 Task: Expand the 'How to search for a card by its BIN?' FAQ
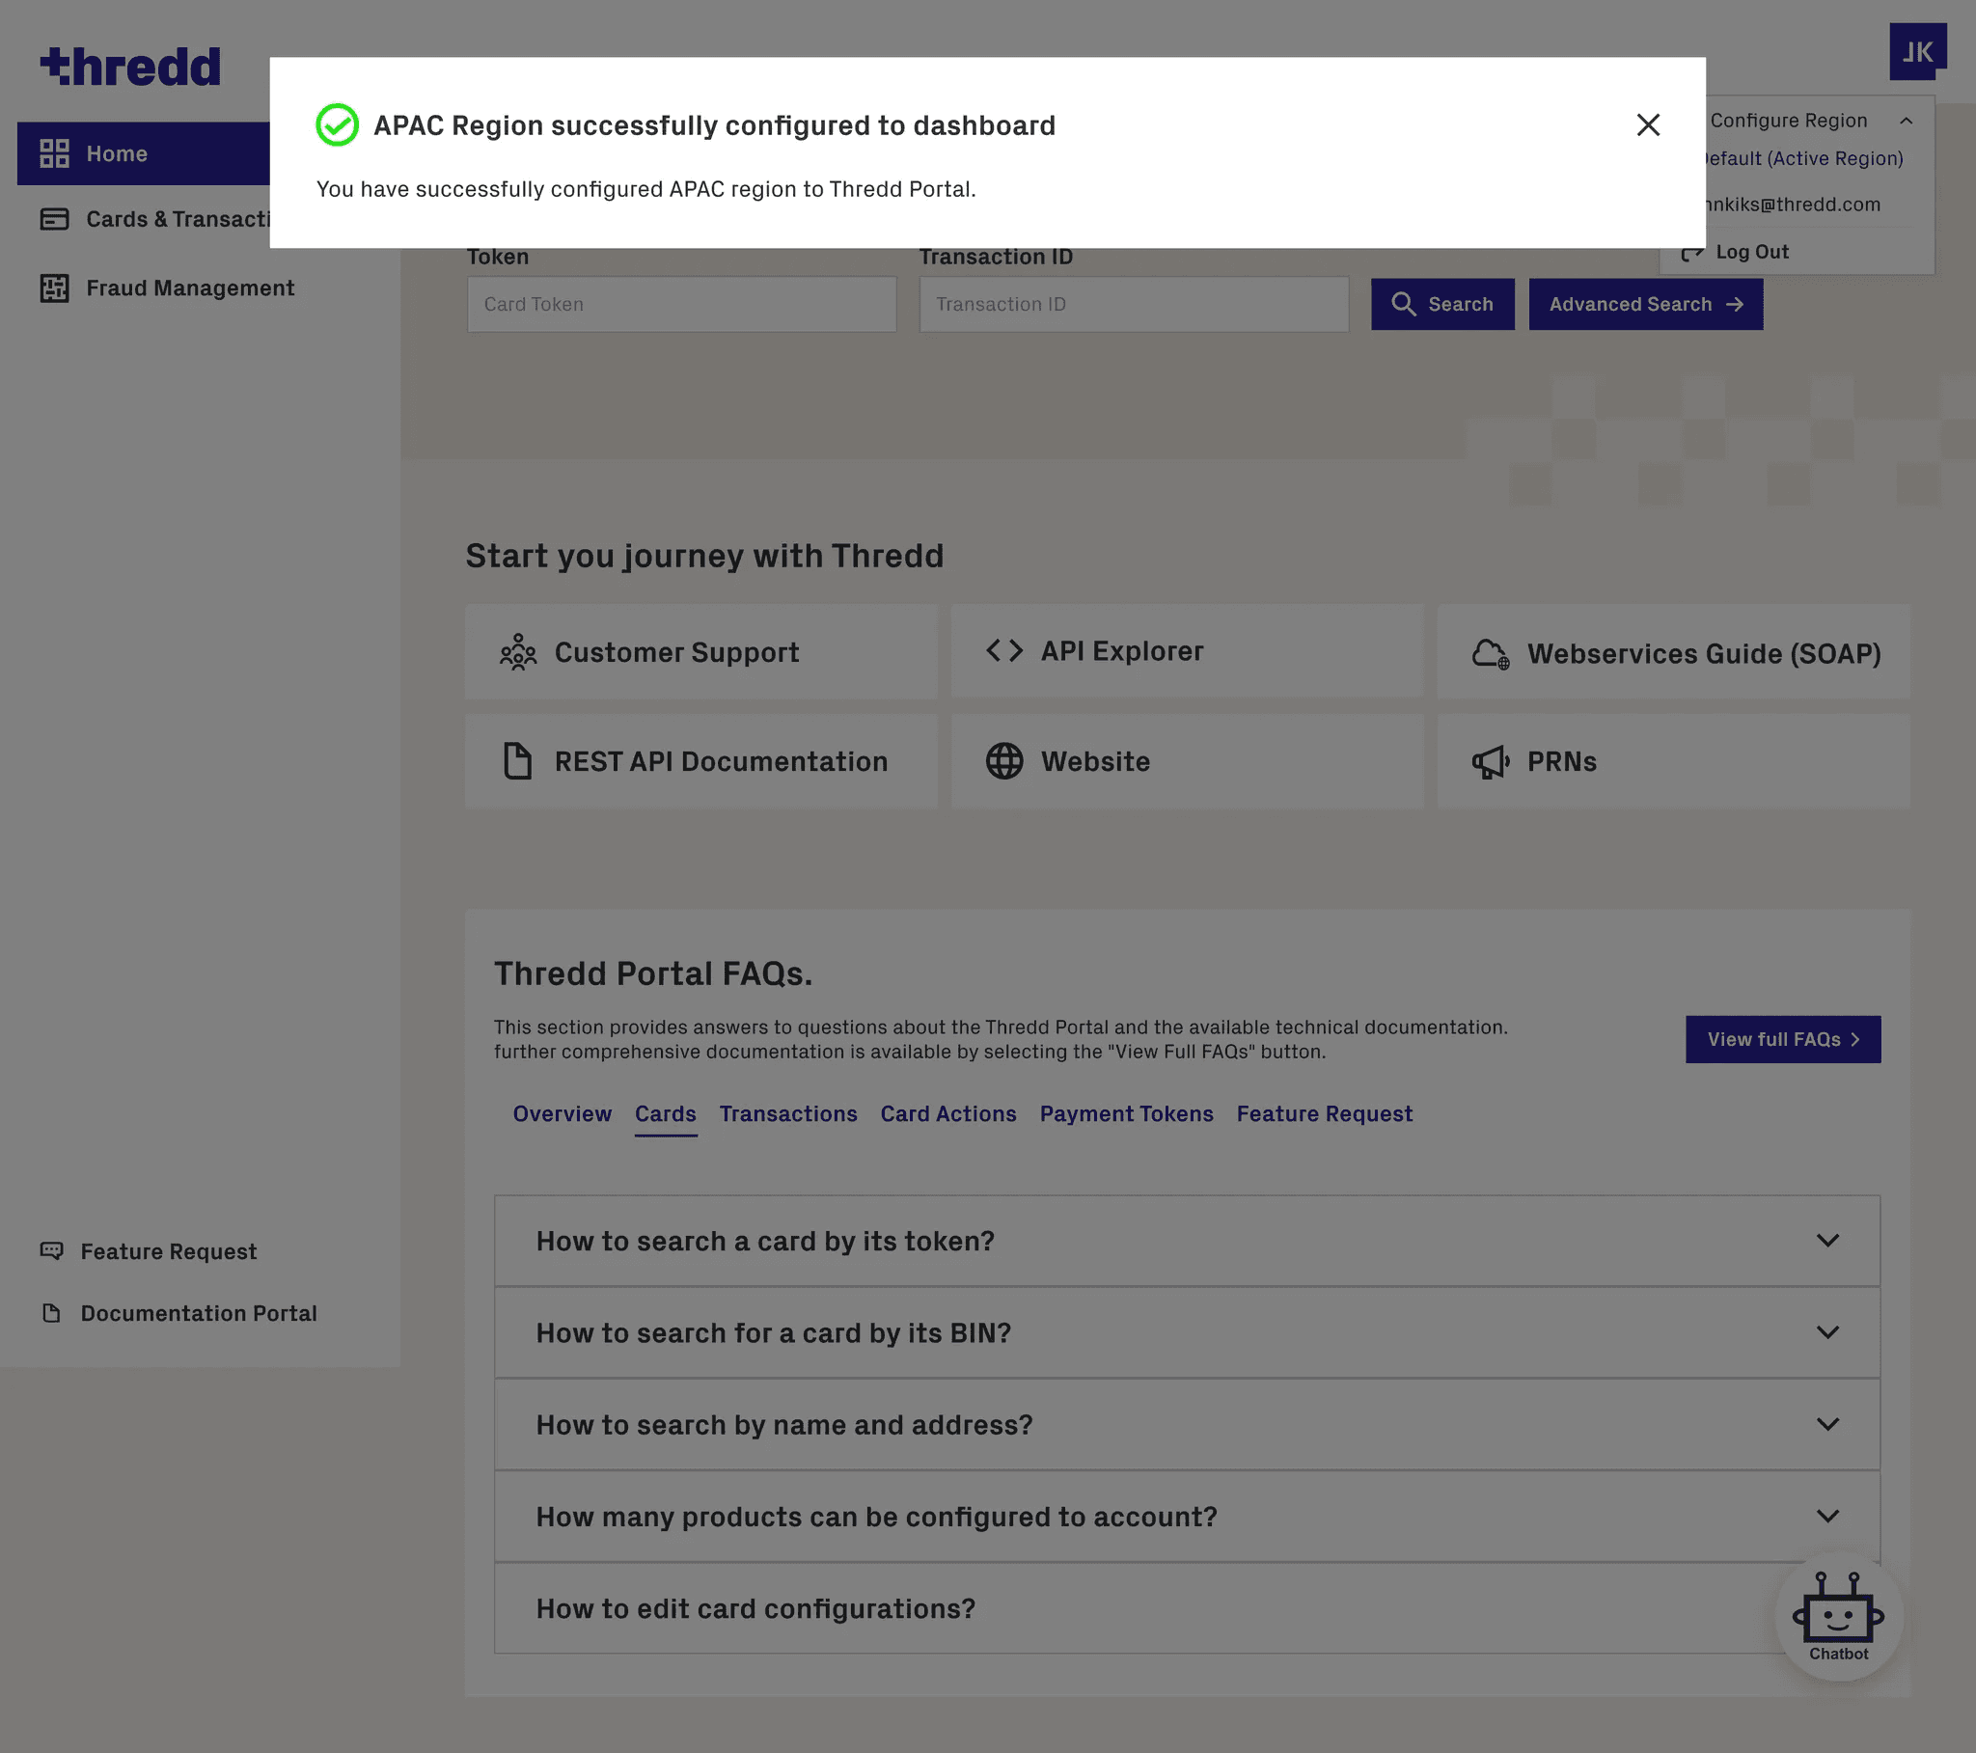pyautogui.click(x=1186, y=1331)
